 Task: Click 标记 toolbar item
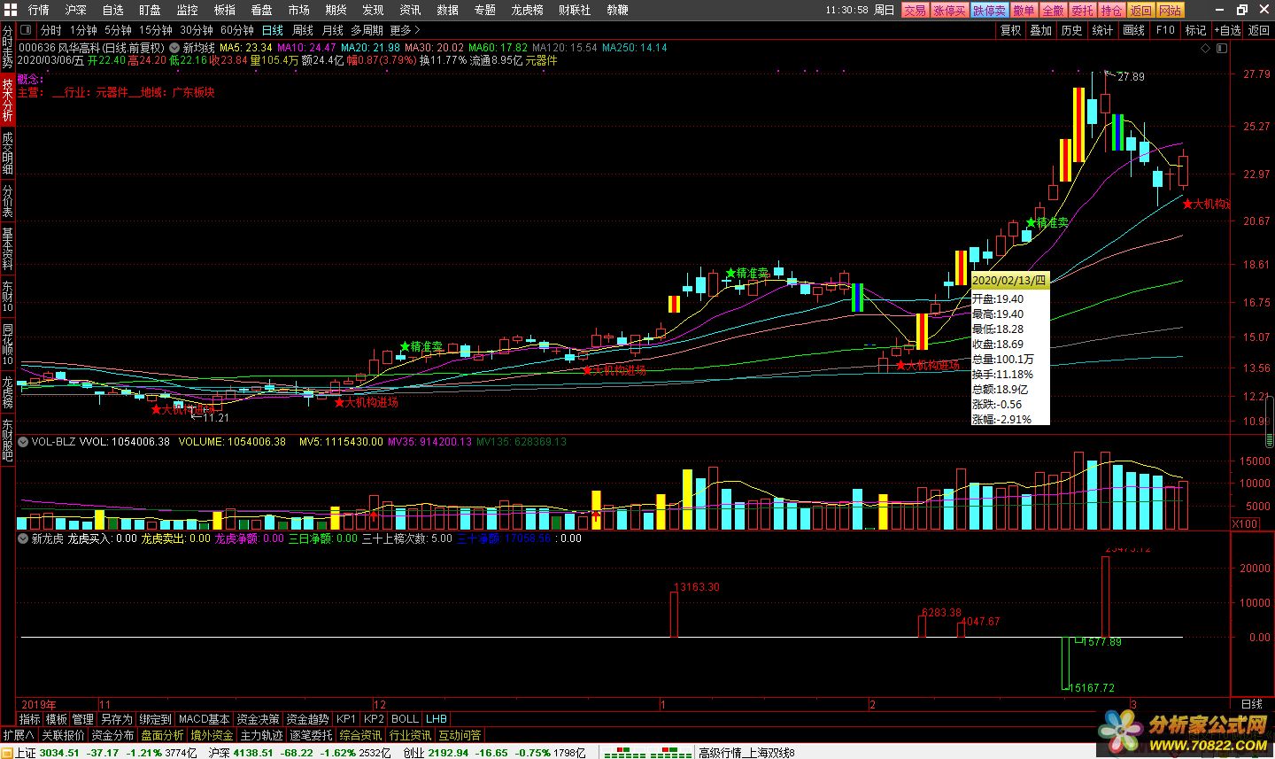click(x=1196, y=30)
